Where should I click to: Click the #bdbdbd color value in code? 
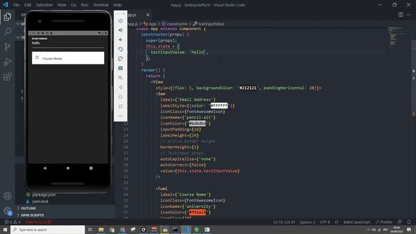tap(198, 123)
